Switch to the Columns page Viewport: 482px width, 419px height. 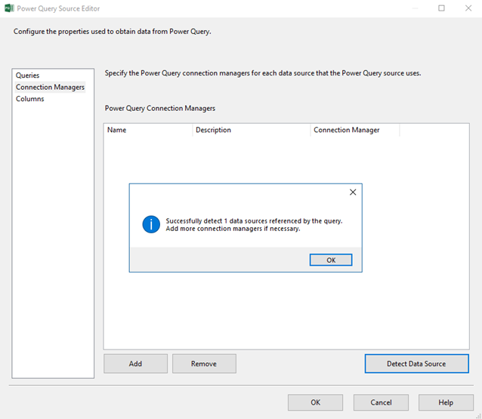click(x=30, y=99)
